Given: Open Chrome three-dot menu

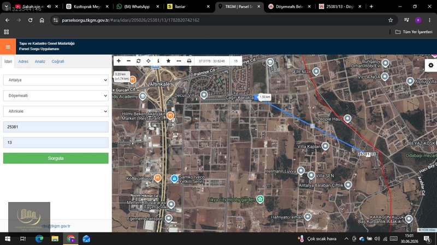Looking at the screenshot, I should click(429, 20).
